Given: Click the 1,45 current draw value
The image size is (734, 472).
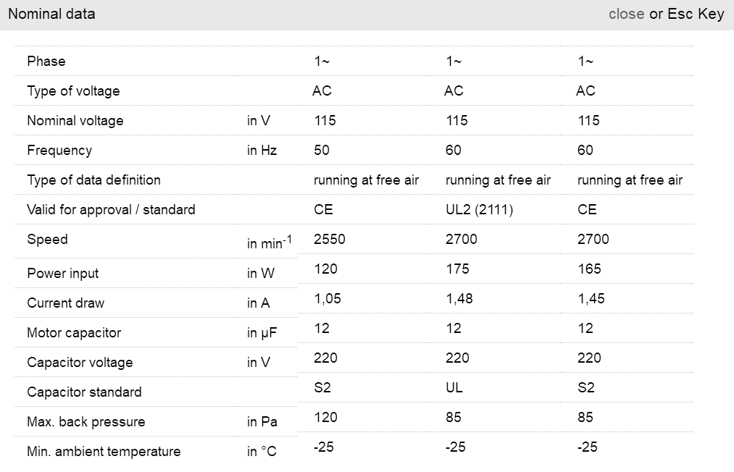Looking at the screenshot, I should click(591, 299).
